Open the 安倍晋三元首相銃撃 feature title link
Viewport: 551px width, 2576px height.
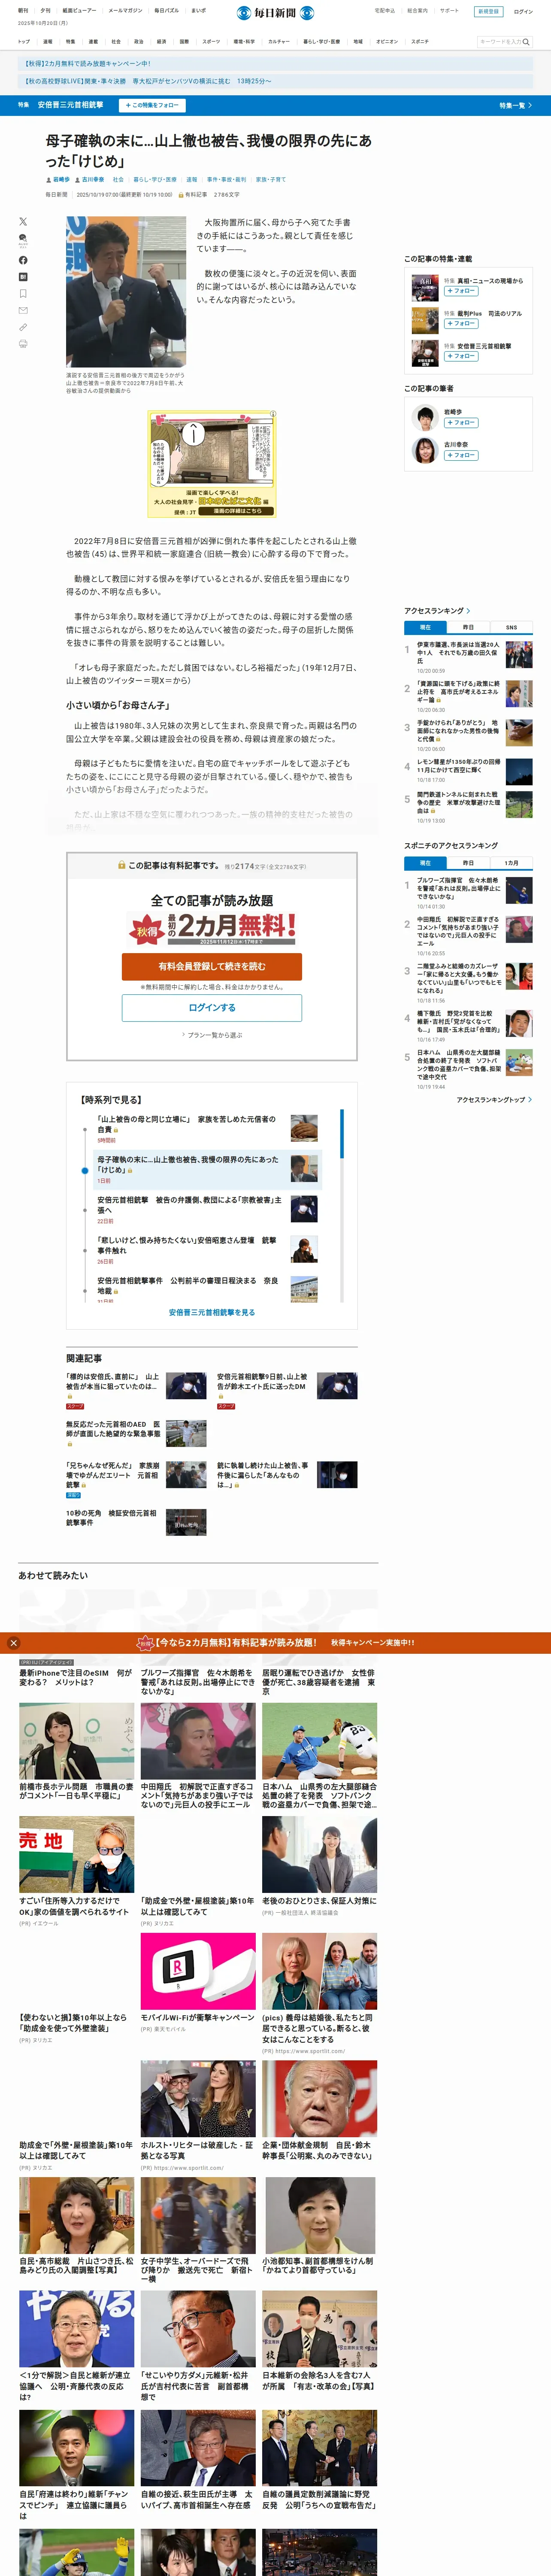(70, 105)
